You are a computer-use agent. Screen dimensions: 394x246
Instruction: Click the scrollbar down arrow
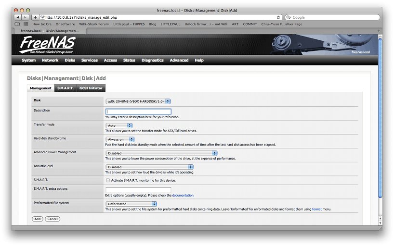[380, 223]
